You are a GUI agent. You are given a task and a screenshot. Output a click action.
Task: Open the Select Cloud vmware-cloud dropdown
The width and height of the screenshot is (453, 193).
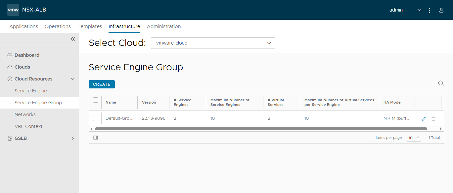click(x=213, y=43)
